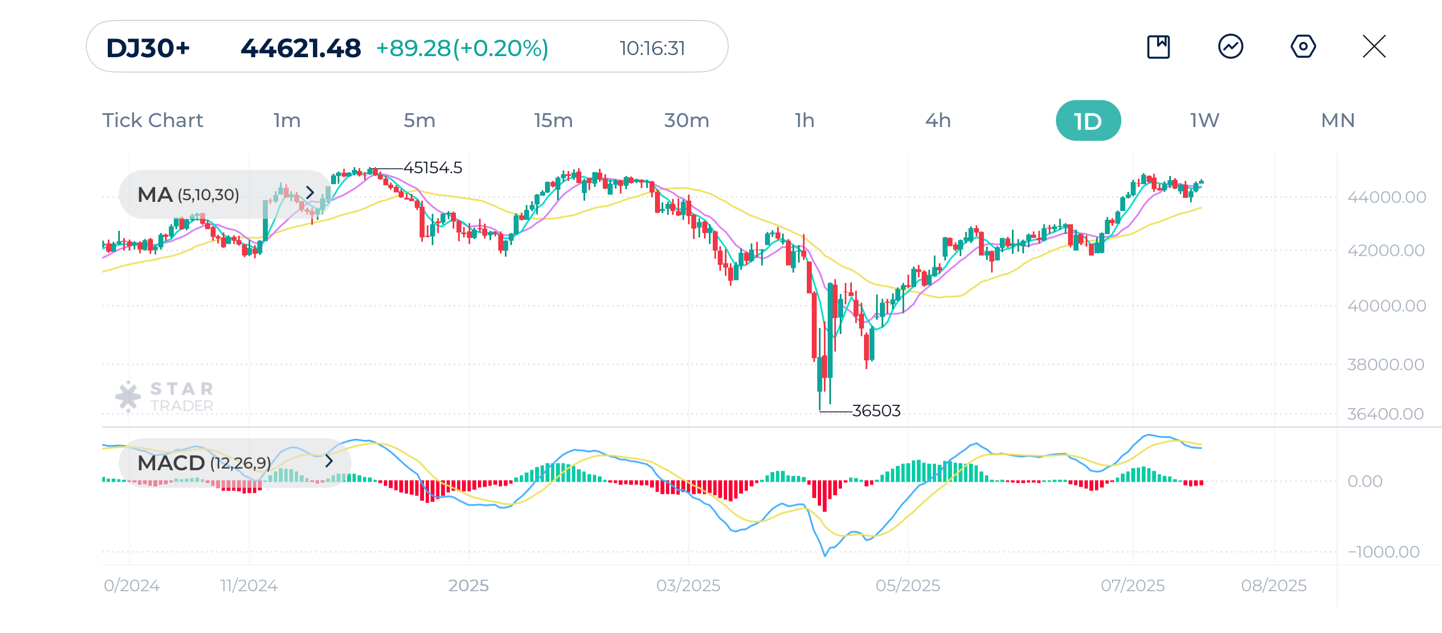The image size is (1442, 633).
Task: Click the close X on the chart header
Action: point(1375,48)
